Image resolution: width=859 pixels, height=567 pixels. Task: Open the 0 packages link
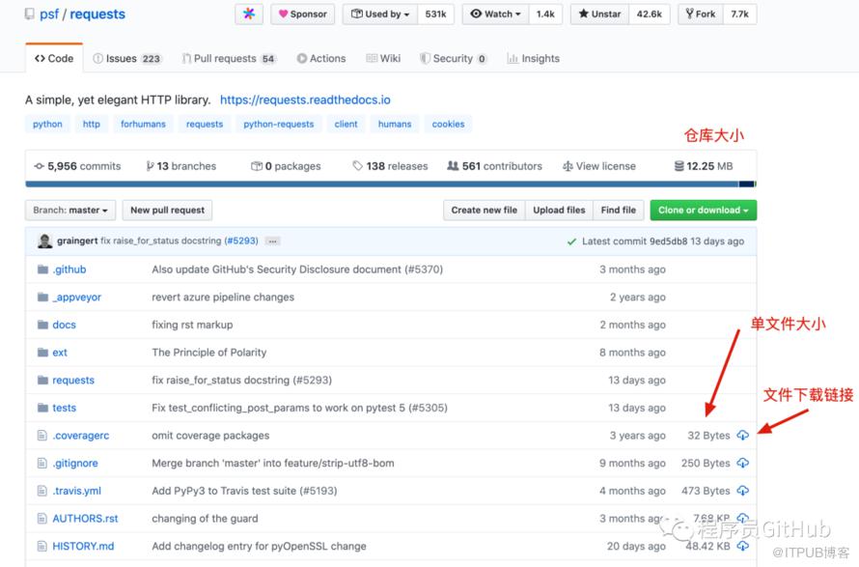286,165
